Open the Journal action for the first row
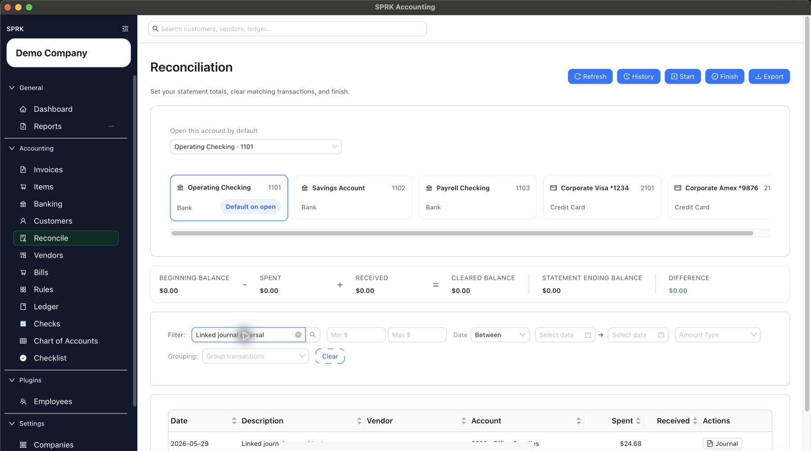The image size is (811, 451). (x=722, y=444)
